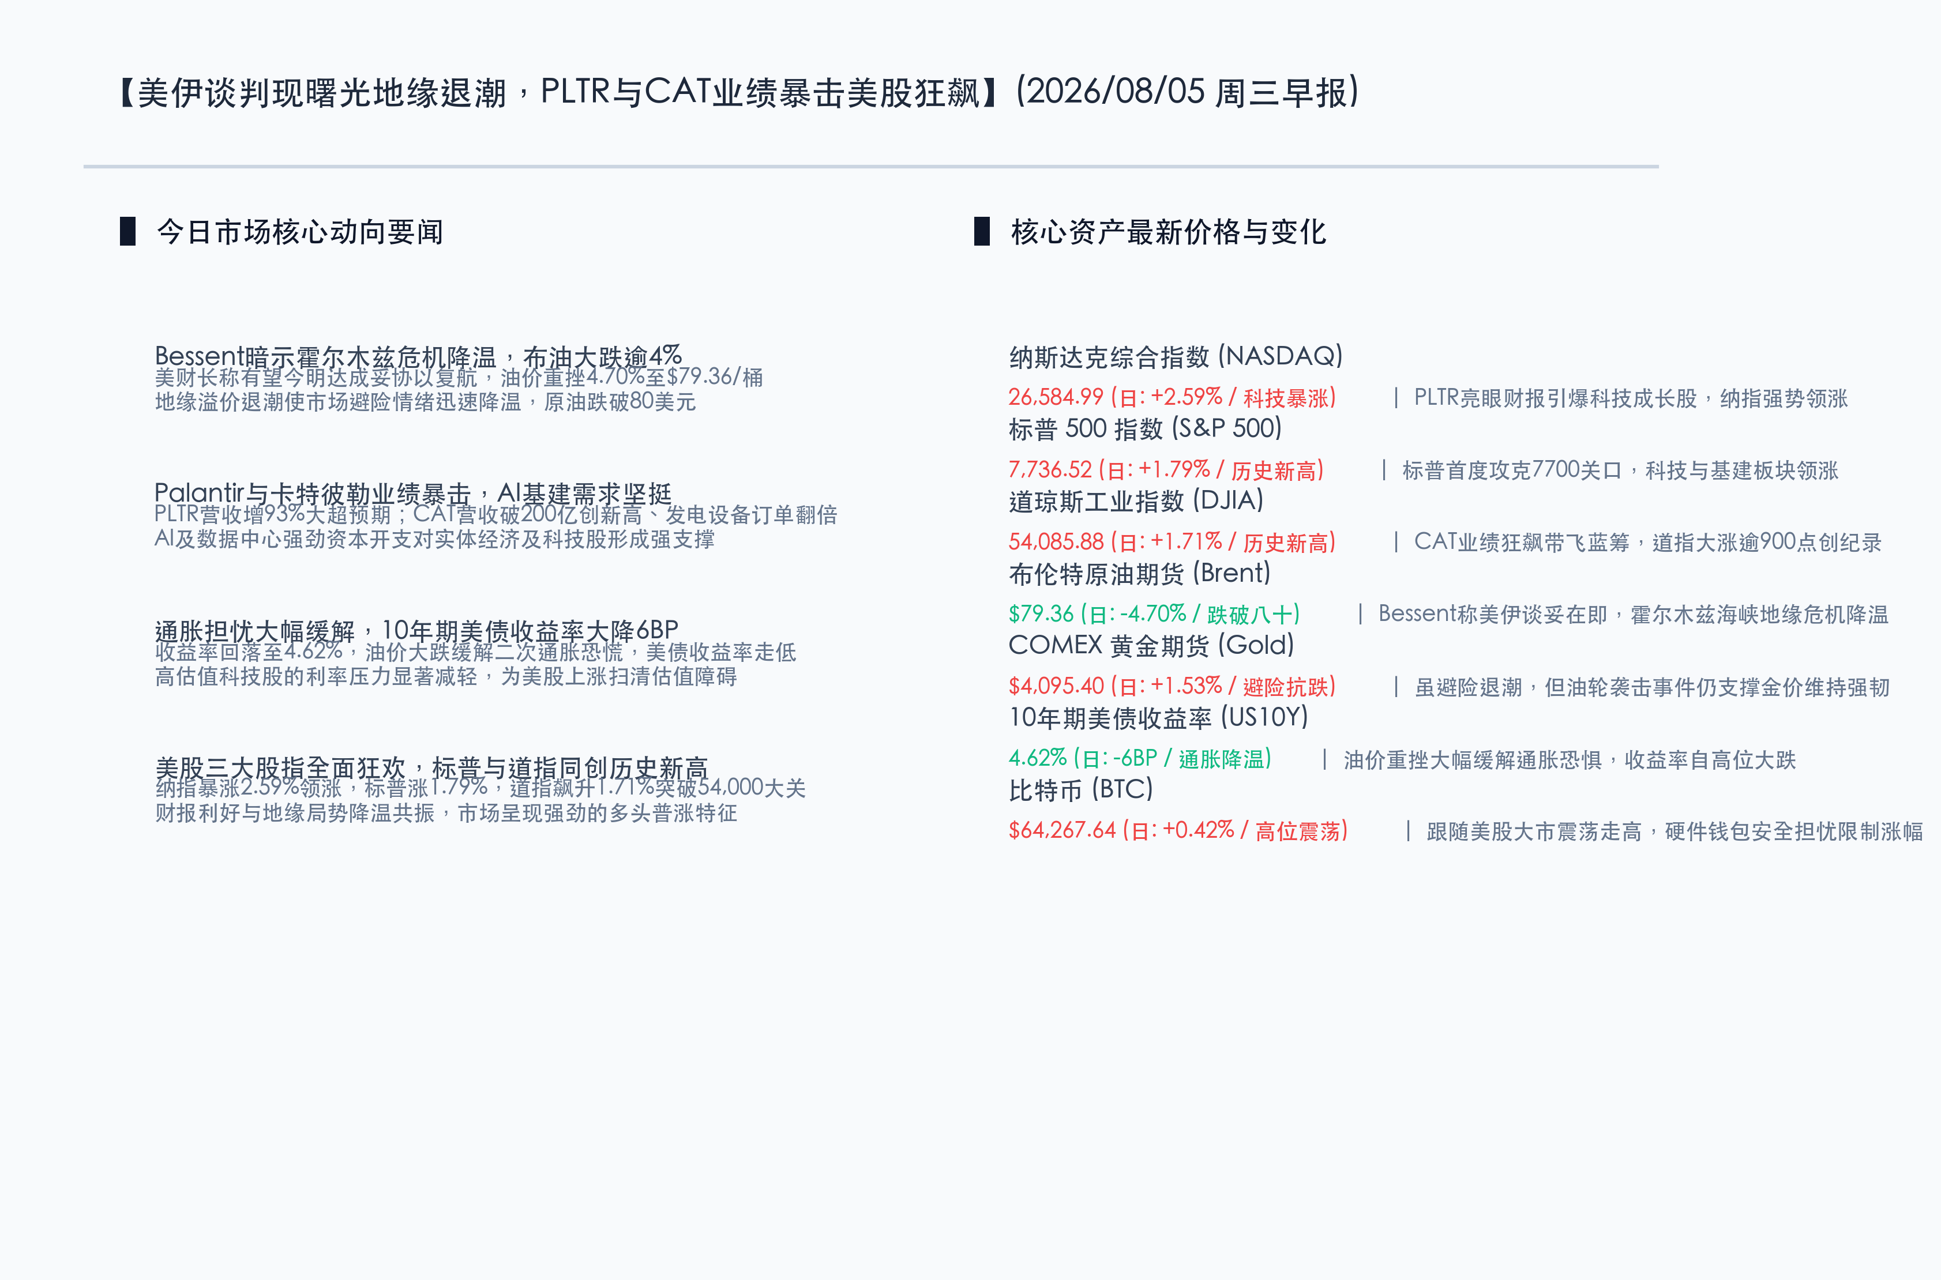Click DJIA value 54,085.88 历史新高
This screenshot has width=1941, height=1280.
tap(1173, 542)
